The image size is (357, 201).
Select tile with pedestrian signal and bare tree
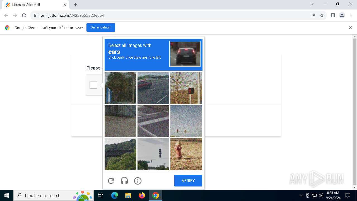point(186,88)
